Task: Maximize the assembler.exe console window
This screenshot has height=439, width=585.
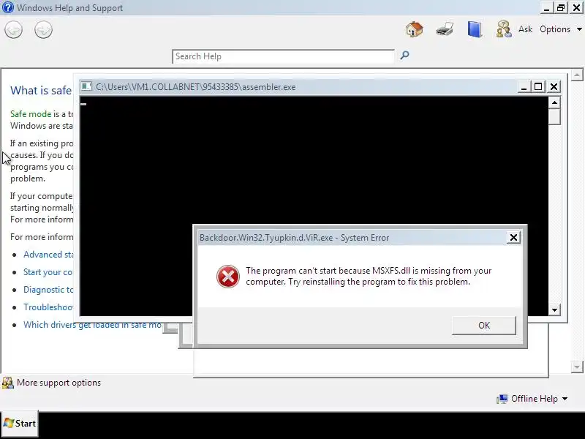Action: [x=538, y=87]
